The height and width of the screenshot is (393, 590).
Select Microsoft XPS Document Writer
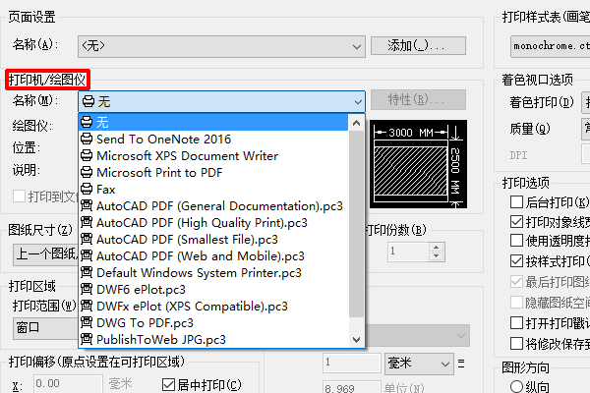tap(213, 155)
